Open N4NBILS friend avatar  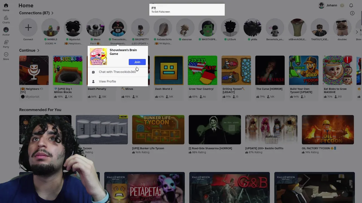pyautogui.click(x=51, y=28)
